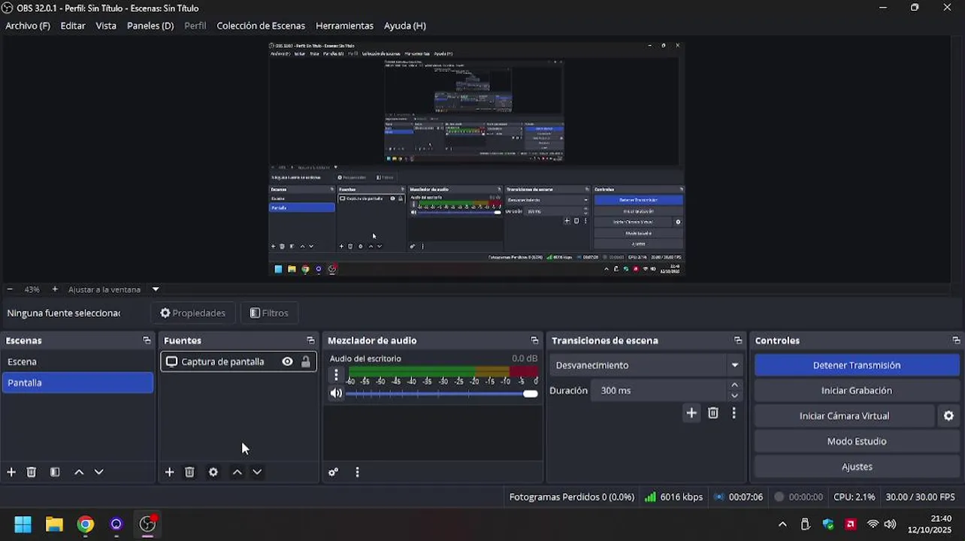The width and height of the screenshot is (965, 541).
Task: Open Desvanecimiento transition dropdown
Action: pos(646,365)
